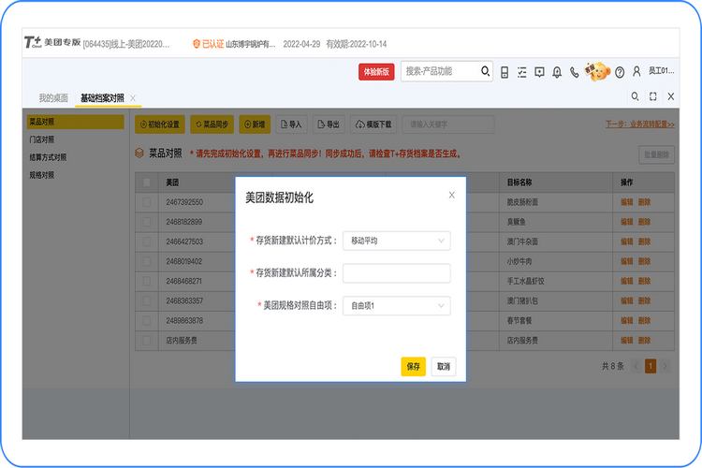The width and height of the screenshot is (702, 468).
Task: Click 删除 for 手工水晶虾饺 row
Action: [x=644, y=281]
